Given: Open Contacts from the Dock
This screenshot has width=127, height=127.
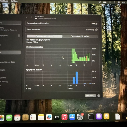Looking at the screenshot, I should (25, 117).
